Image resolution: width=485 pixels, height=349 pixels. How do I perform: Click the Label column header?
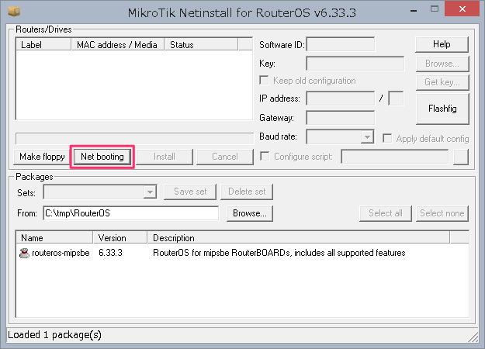point(43,44)
